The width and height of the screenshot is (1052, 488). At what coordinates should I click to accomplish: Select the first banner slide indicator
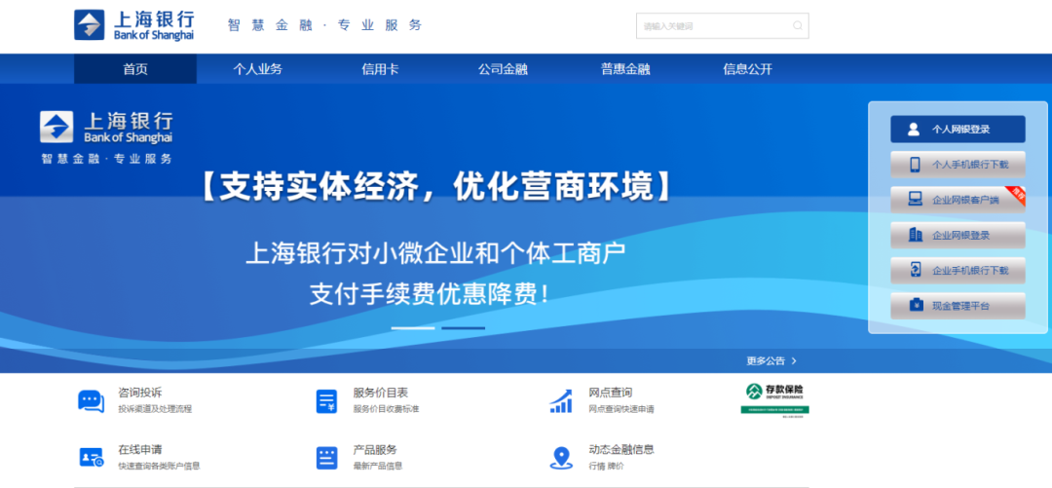coord(413,328)
